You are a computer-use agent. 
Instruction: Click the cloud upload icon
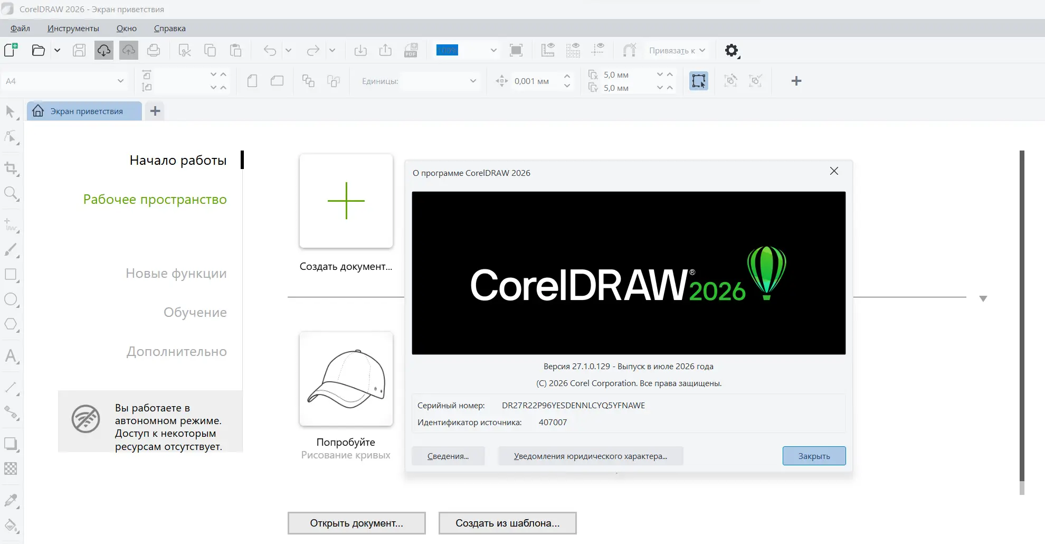pyautogui.click(x=129, y=50)
